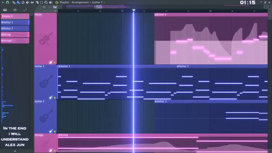The height and width of the screenshot is (153, 272).
Task: Click Guitar 1 label in title bar
Action: pos(97,3)
